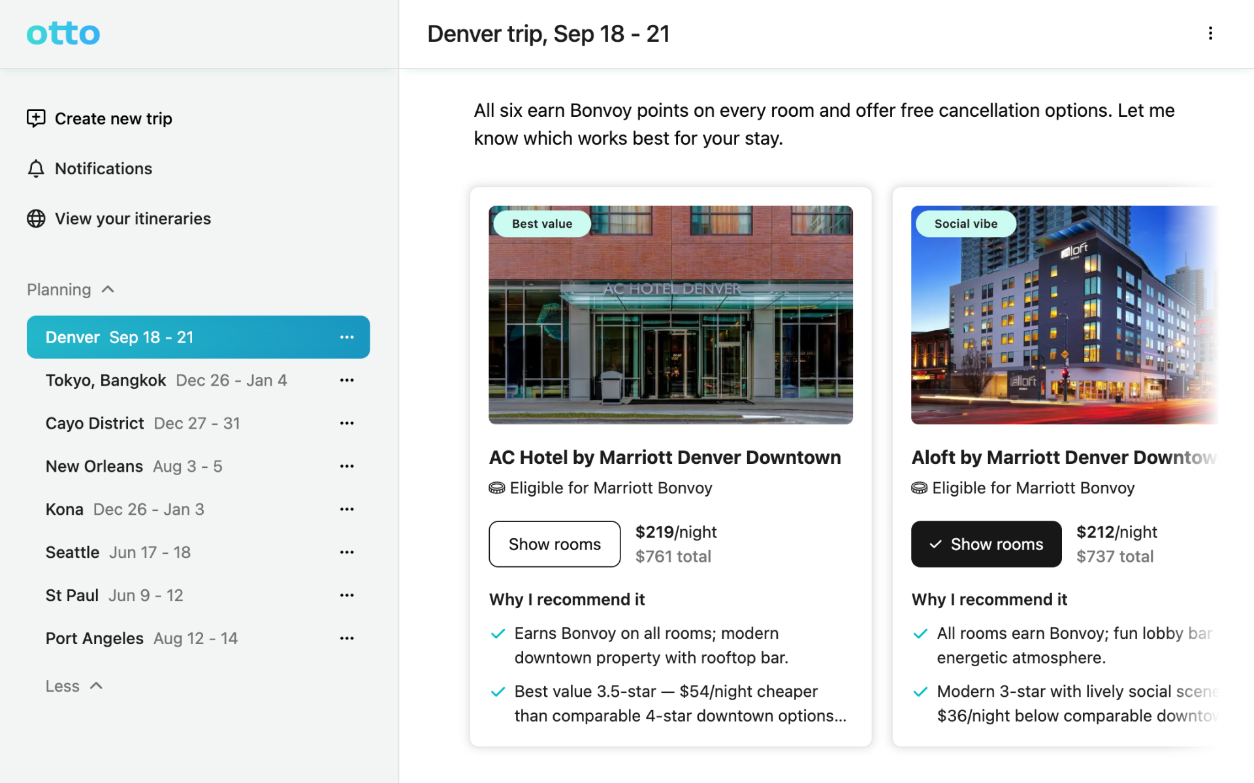Select the Denver Sep 18 - 21 trip
The image size is (1254, 783).
[x=199, y=337]
